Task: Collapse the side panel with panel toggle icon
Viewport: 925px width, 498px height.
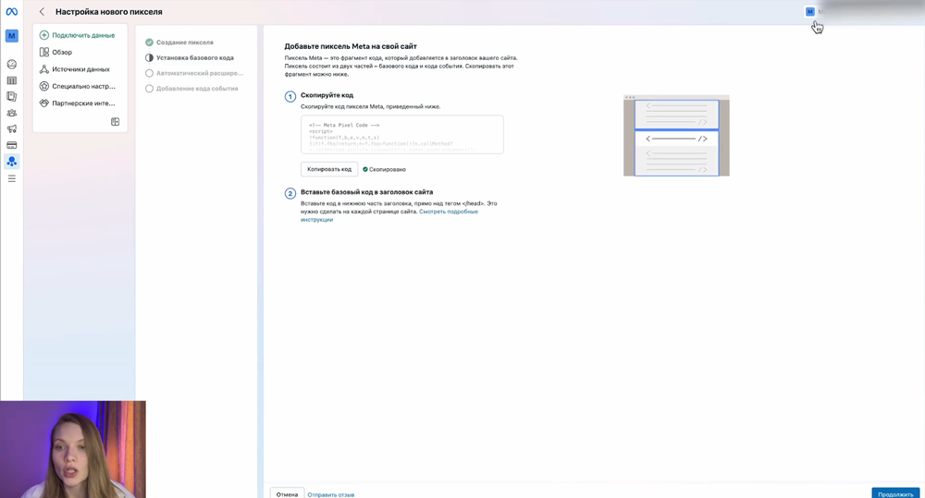Action: (x=116, y=121)
